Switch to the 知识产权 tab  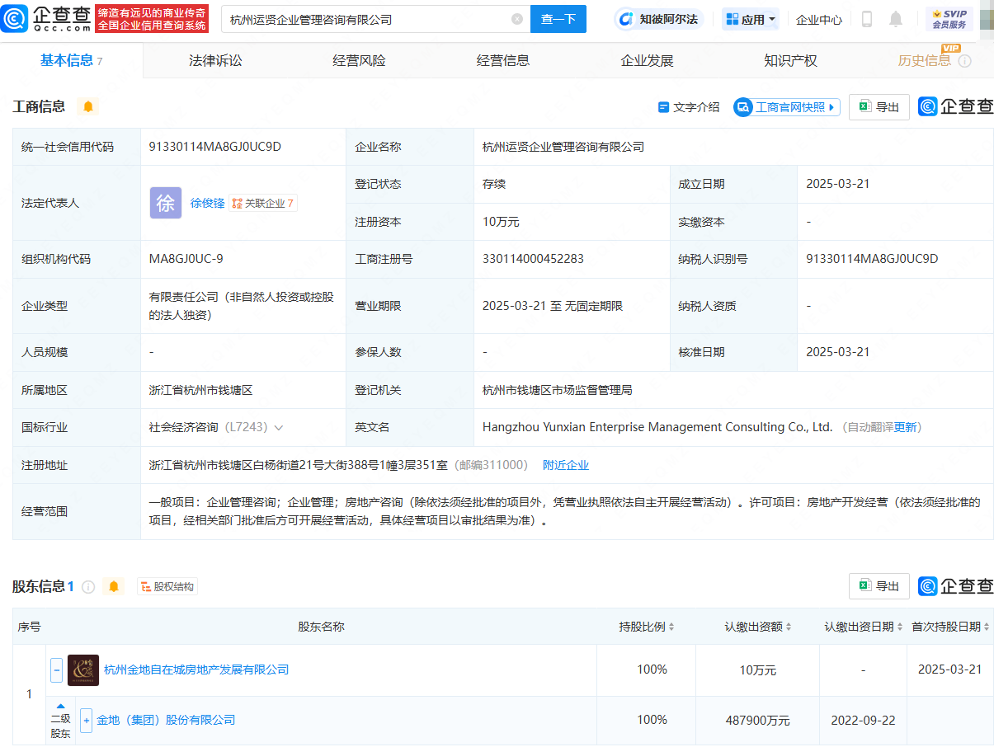pyautogui.click(x=790, y=60)
